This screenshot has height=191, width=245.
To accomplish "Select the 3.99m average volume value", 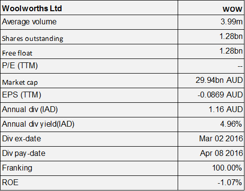I will pos(231,21).
